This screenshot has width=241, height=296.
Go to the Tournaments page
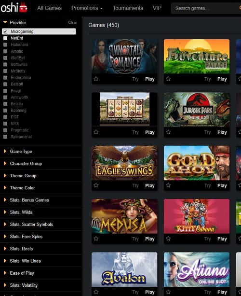point(128,8)
